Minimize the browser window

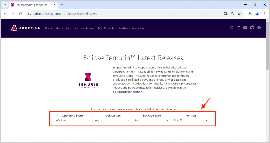pos(245,5)
